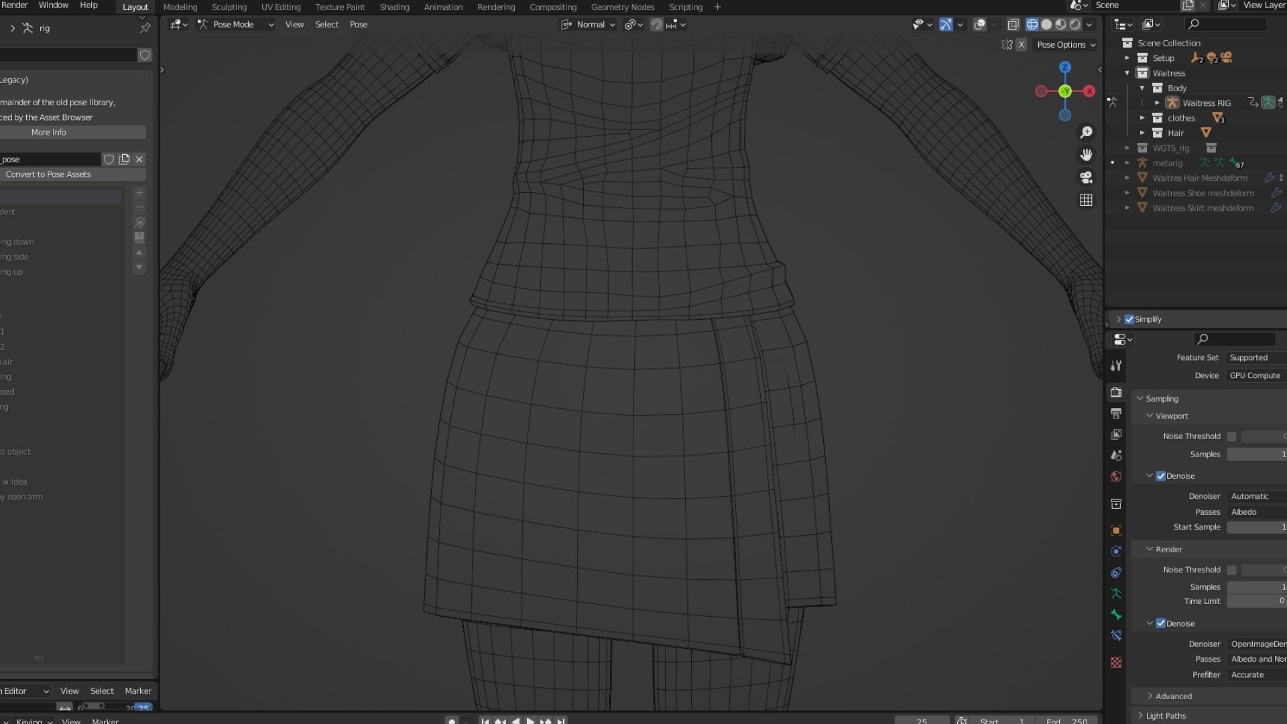Switch to Sculpting workspace tab

229,7
